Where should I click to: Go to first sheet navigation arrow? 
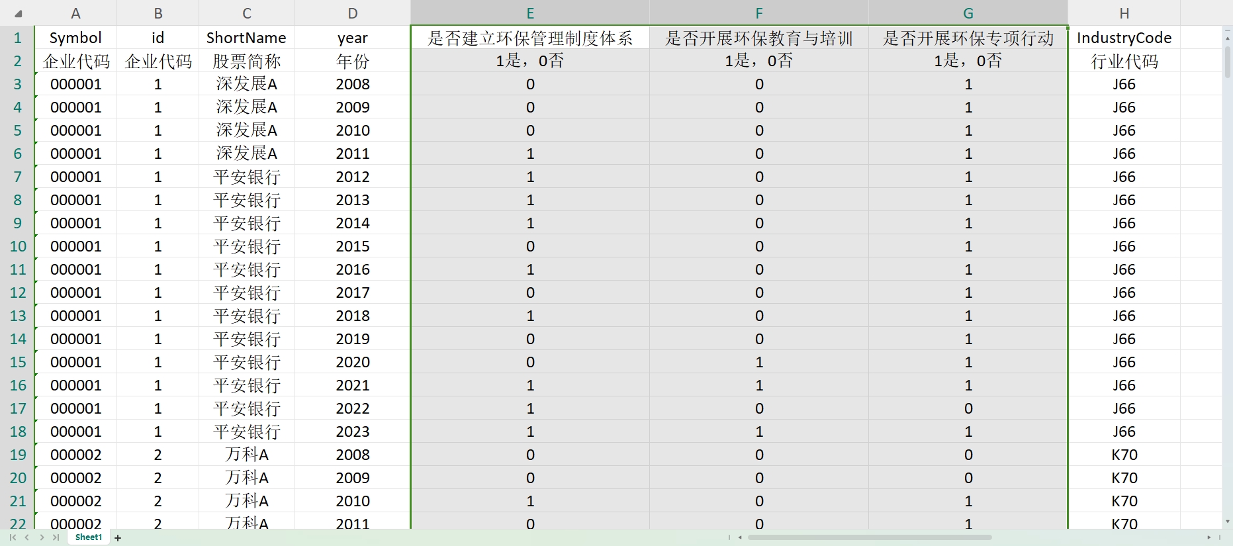click(13, 537)
